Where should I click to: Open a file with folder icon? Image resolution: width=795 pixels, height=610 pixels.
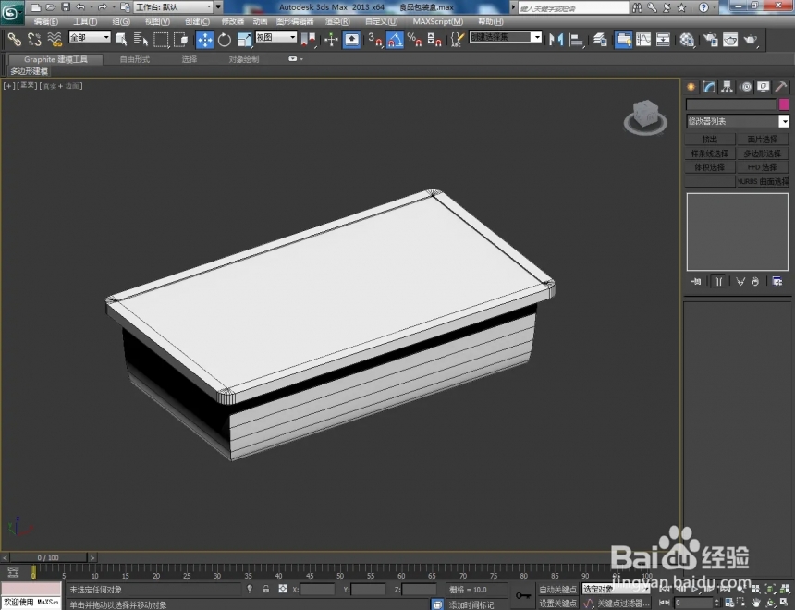click(50, 7)
